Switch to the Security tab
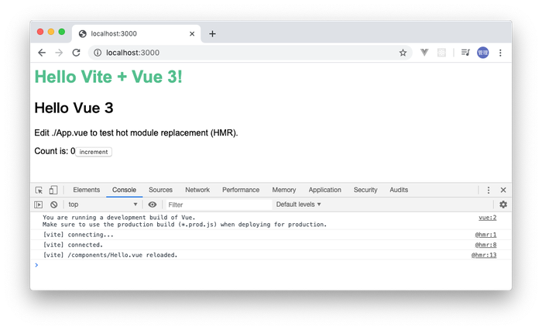Viewport: 542px width, 330px height. (x=365, y=190)
